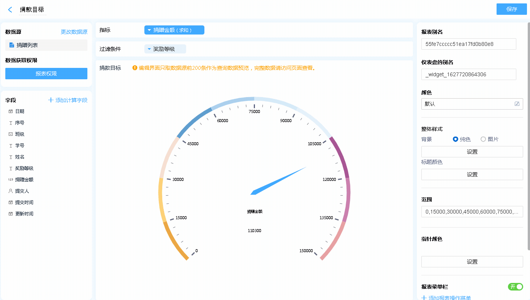Click the number icon next to 捐赠金额 field
Image resolution: width=530 pixels, height=300 pixels.
click(x=11, y=180)
